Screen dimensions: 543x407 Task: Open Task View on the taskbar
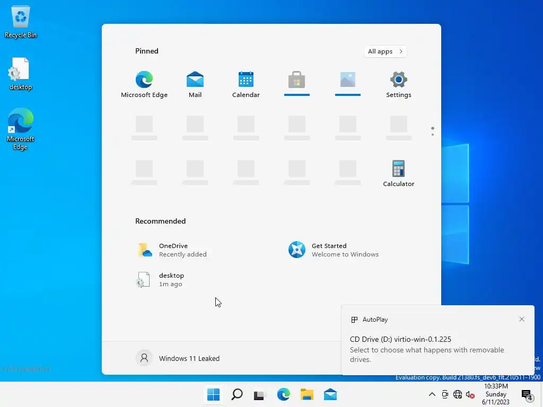259,394
